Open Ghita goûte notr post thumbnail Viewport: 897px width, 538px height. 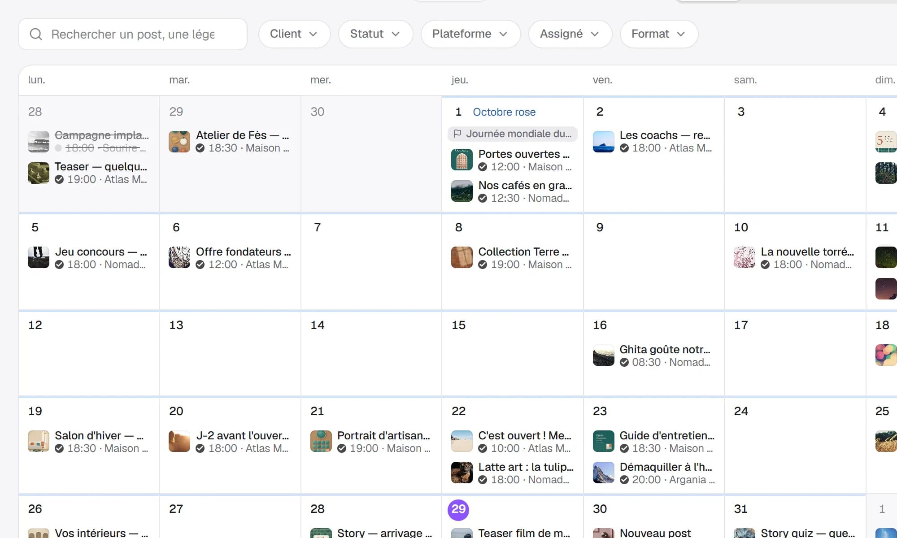(x=604, y=355)
